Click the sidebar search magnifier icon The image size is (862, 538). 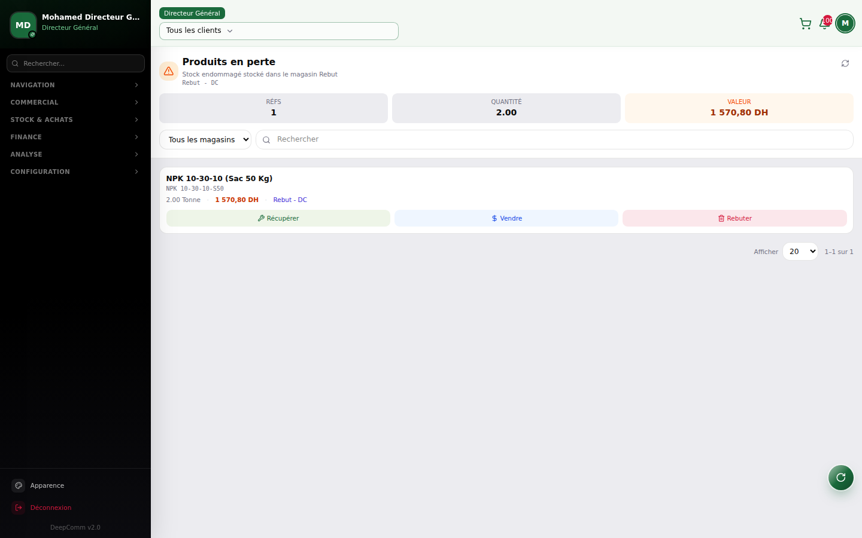click(16, 63)
